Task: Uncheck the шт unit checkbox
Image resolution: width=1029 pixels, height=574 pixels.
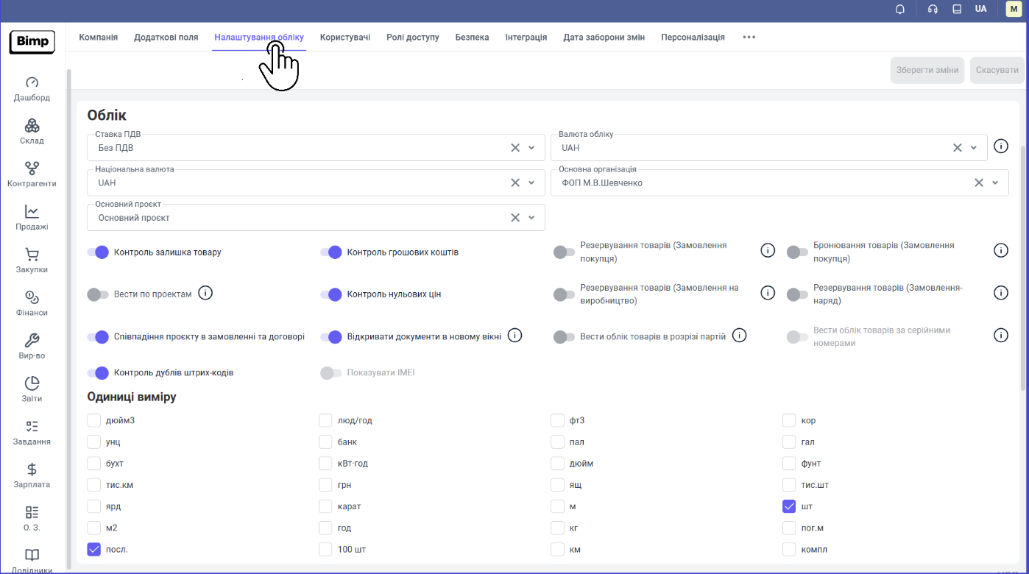Action: coord(789,506)
